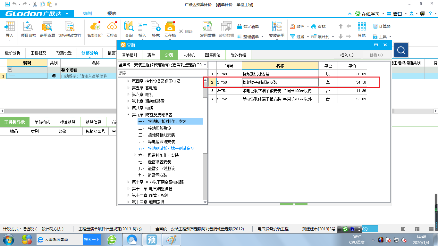Select row 2-749 接地测试板安装
This screenshot has height=246, width=438.
point(287,74)
